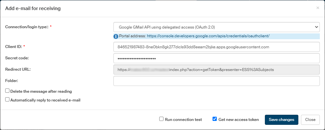Click the 'Connection/login type::' label text

click(x=27, y=27)
